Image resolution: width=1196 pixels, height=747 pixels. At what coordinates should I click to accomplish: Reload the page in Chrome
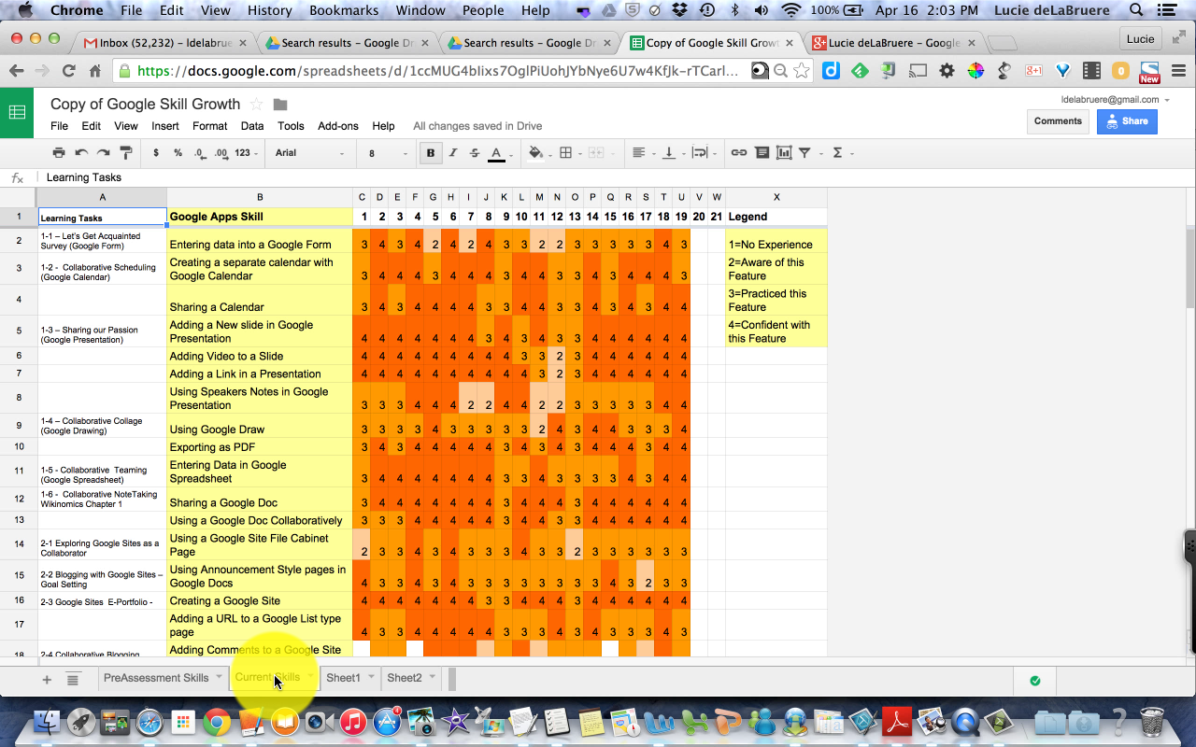pyautogui.click(x=68, y=71)
